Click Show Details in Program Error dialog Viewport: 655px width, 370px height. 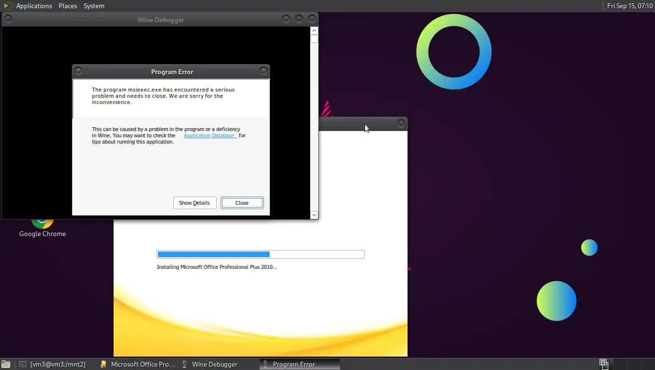click(195, 203)
